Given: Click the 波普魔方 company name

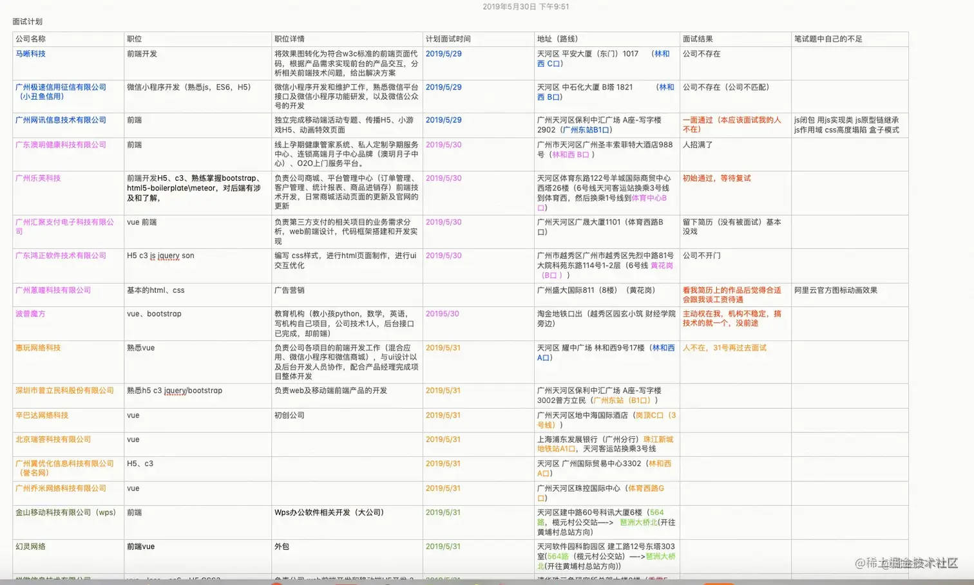Looking at the screenshot, I should pyautogui.click(x=30, y=314).
